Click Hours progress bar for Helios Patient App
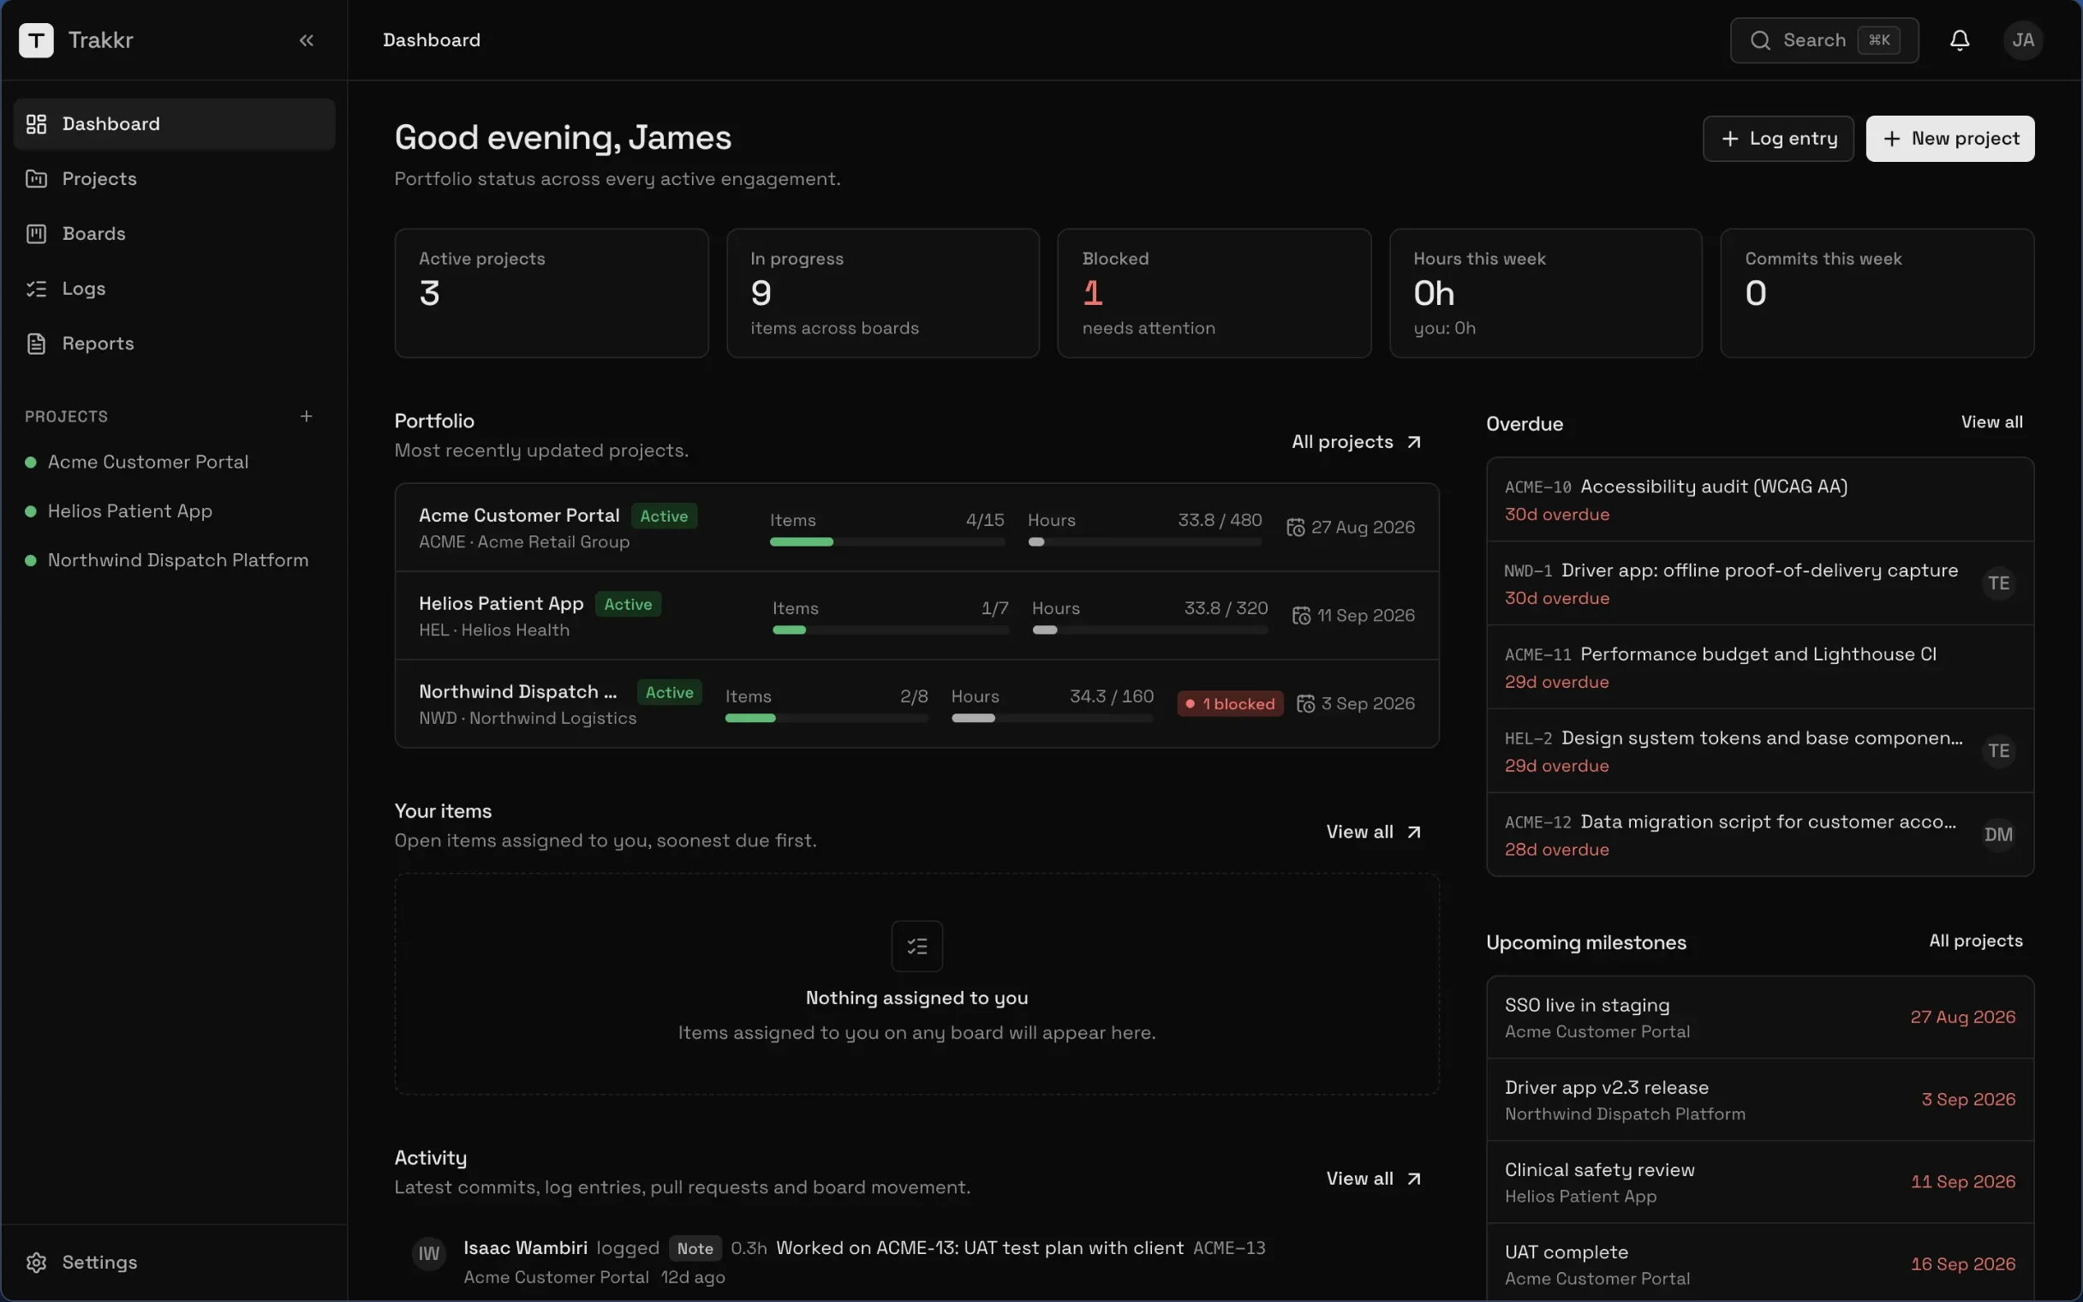This screenshot has width=2083, height=1302. (x=1150, y=630)
